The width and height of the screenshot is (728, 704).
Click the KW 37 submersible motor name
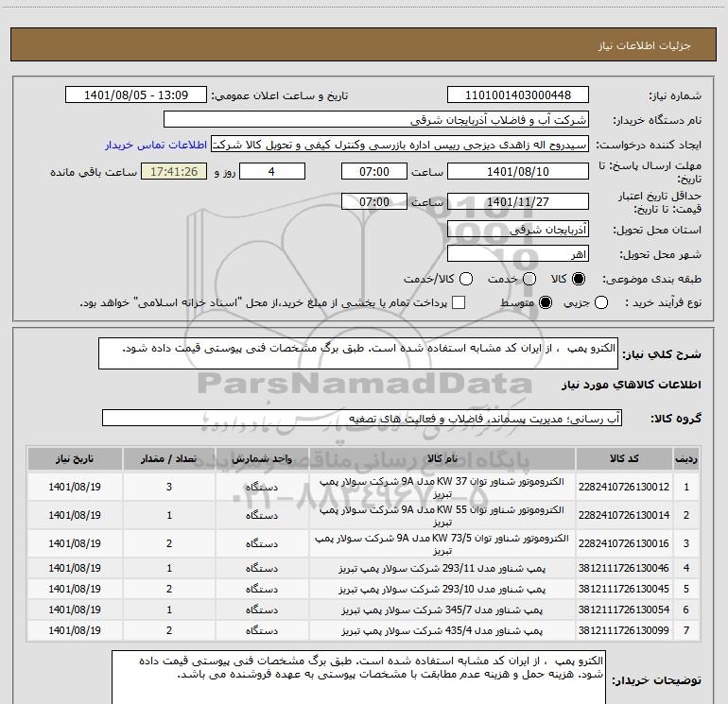[442, 488]
